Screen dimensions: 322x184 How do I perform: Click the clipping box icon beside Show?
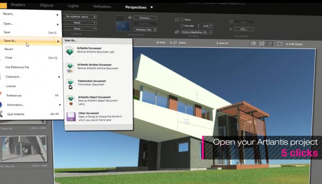177,20
